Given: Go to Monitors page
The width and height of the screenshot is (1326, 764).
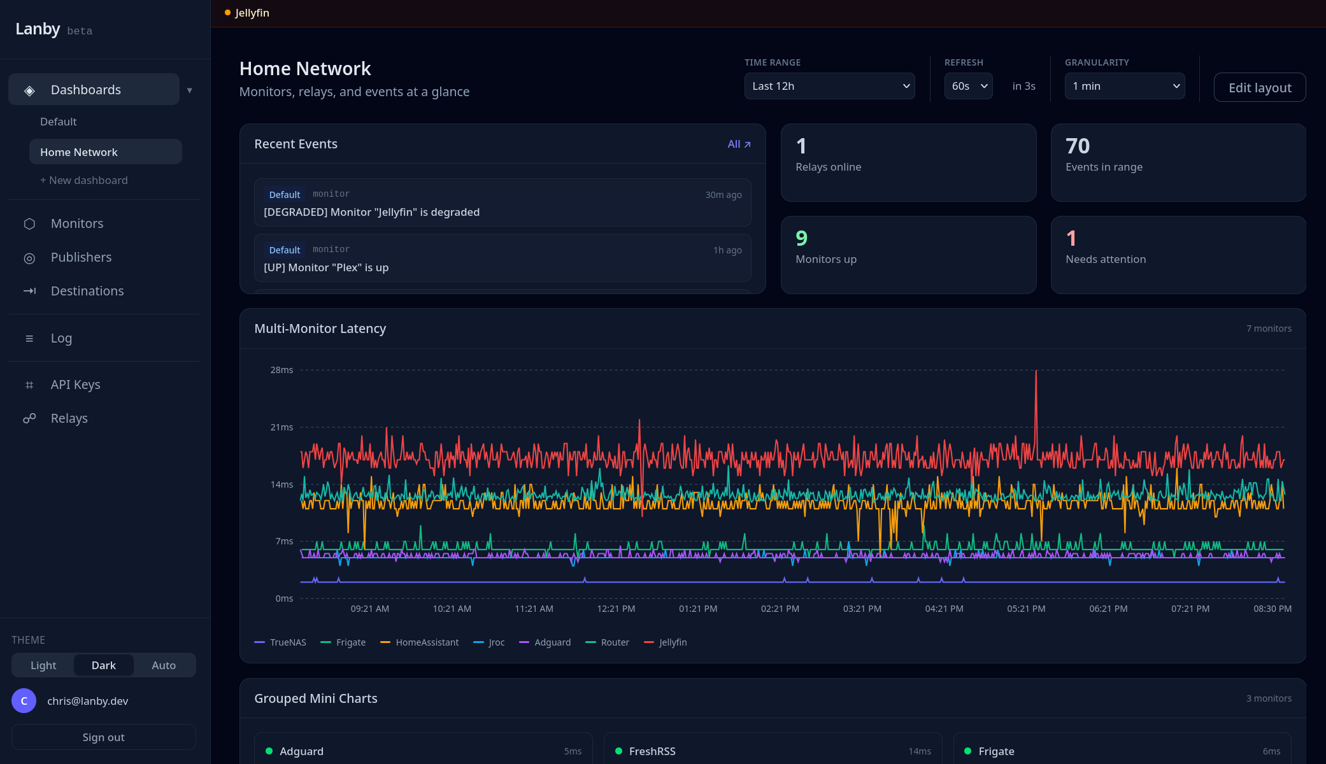Looking at the screenshot, I should tap(104, 223).
